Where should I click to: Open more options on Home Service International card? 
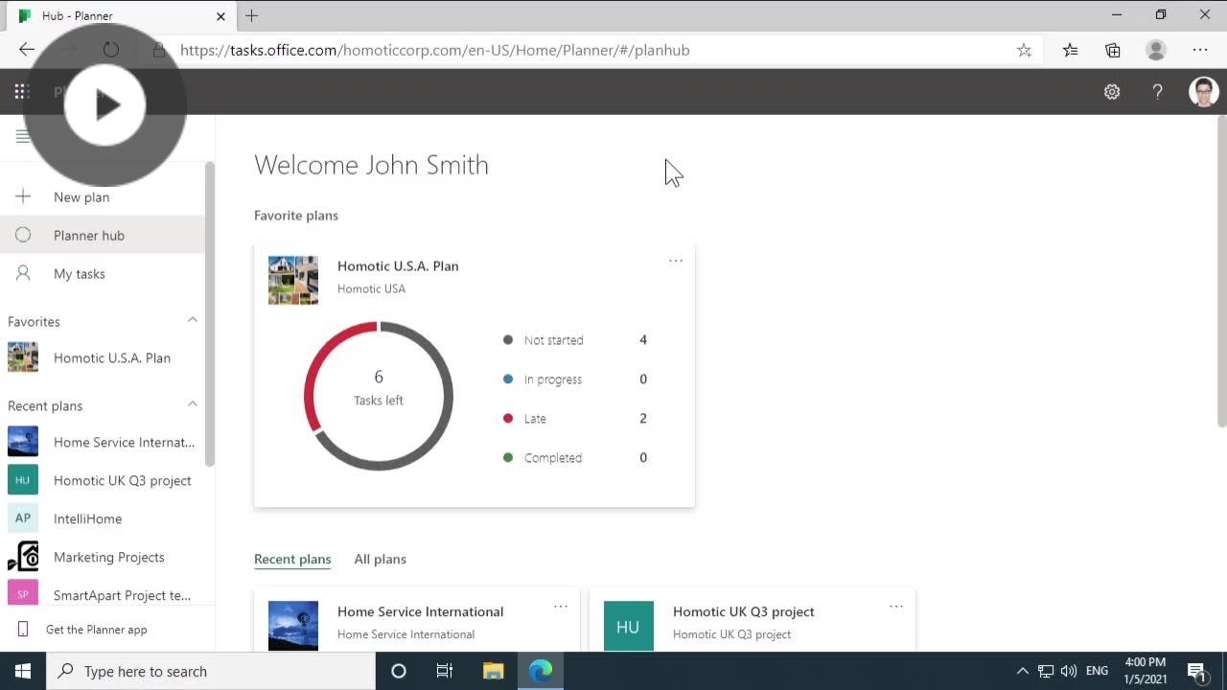561,607
